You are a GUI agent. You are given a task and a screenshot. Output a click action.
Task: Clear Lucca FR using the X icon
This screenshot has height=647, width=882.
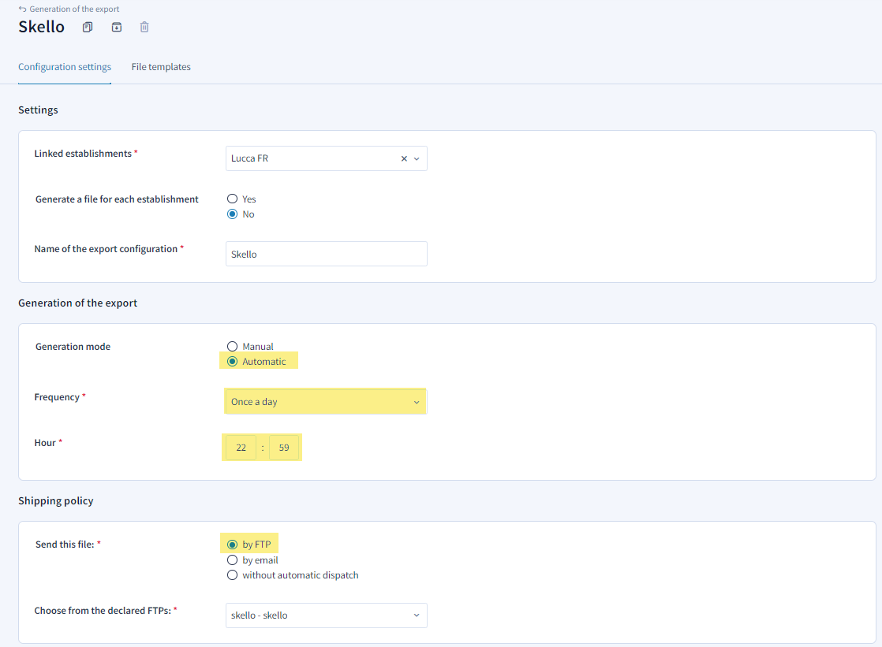pyautogui.click(x=404, y=158)
